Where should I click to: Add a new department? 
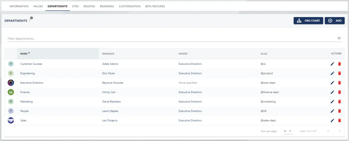tap(334, 21)
